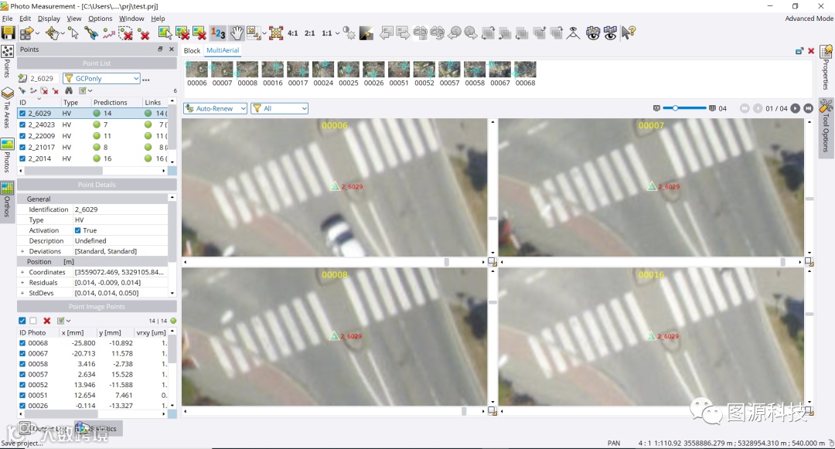This screenshot has height=449, width=835.
Task: Go to next page of views
Action: pyautogui.click(x=795, y=108)
